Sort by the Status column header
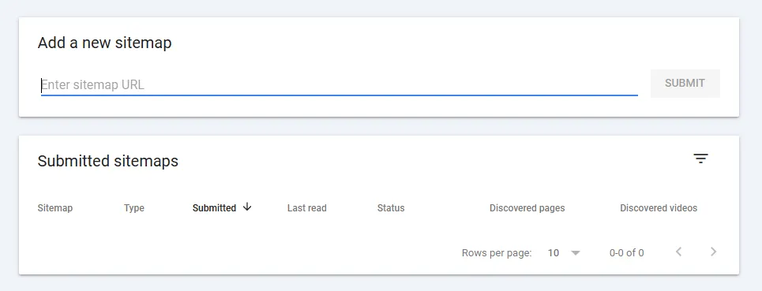The image size is (762, 291). (391, 208)
